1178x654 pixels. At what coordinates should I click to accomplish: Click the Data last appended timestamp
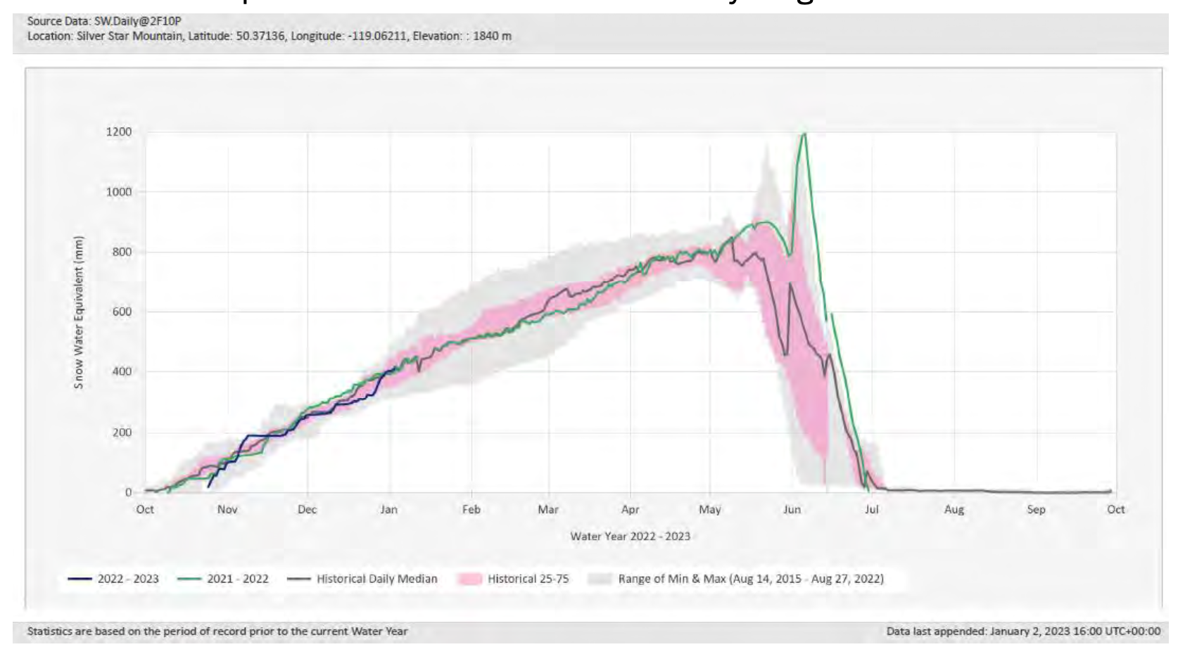[x=1022, y=631]
